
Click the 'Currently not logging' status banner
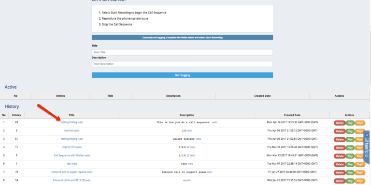click(182, 38)
